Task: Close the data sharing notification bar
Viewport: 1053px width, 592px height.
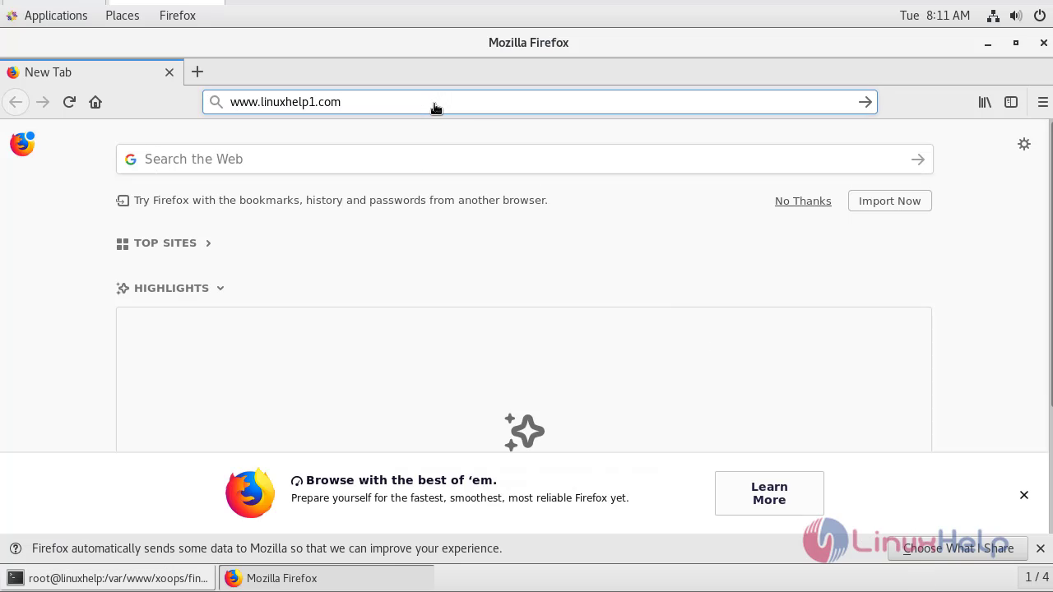Action: pos(1041,548)
